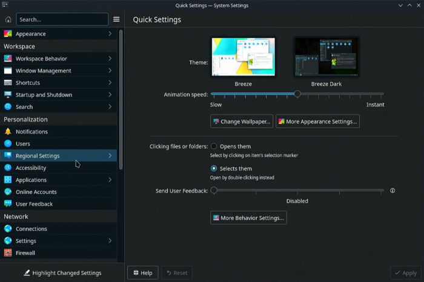Open the Online Accounts entry
Viewport: 424px width, 282px height.
pyautogui.click(x=58, y=191)
